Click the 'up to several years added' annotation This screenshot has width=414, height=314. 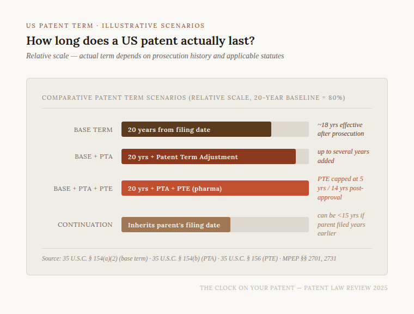pyautogui.click(x=343, y=156)
